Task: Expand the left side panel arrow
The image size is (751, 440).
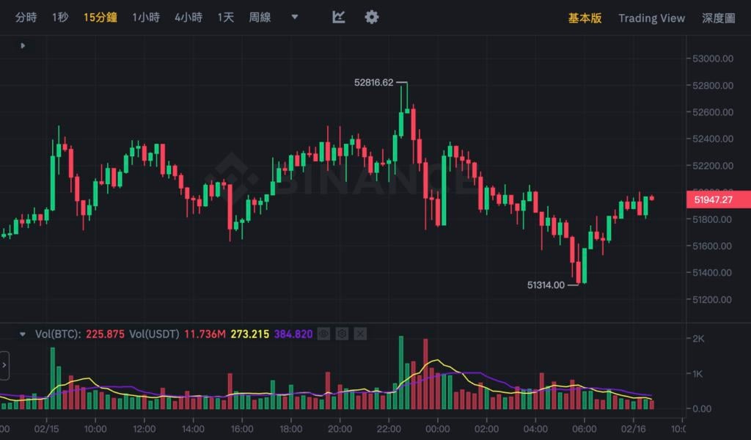Action: (x=4, y=364)
